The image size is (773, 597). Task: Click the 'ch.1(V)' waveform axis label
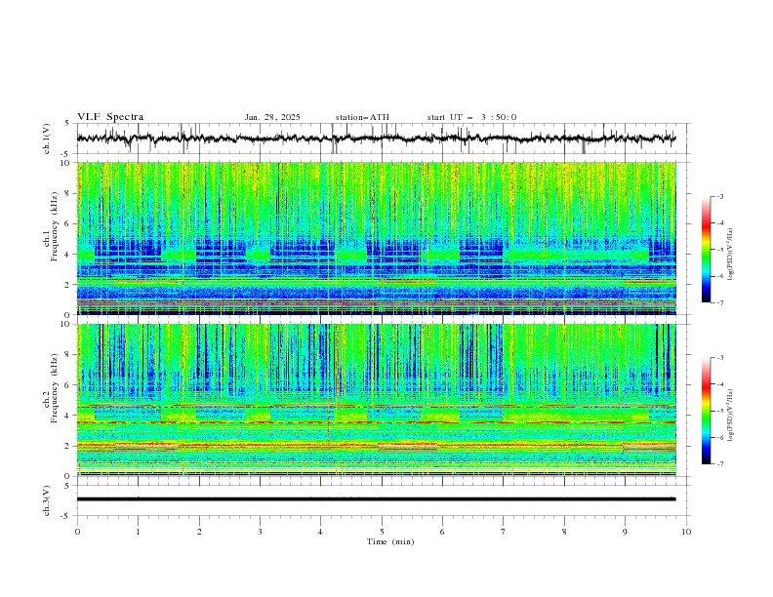(47, 139)
